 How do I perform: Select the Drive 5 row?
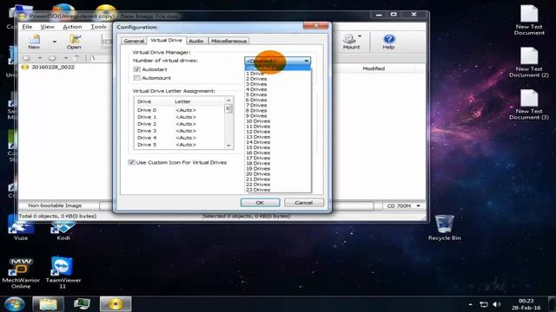tap(180, 145)
